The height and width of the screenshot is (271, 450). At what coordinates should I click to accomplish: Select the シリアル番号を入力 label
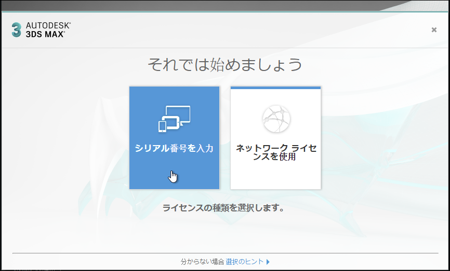click(174, 149)
